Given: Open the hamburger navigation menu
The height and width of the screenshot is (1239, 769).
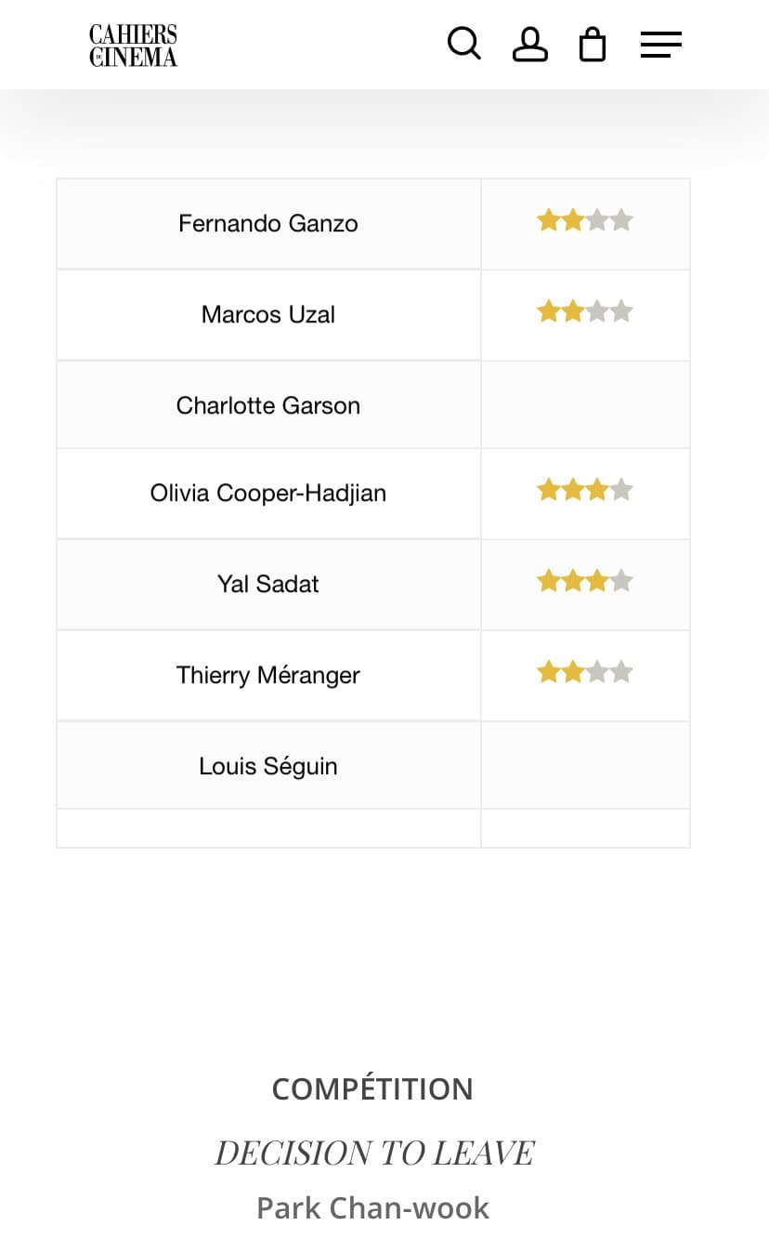Looking at the screenshot, I should pyautogui.click(x=661, y=44).
